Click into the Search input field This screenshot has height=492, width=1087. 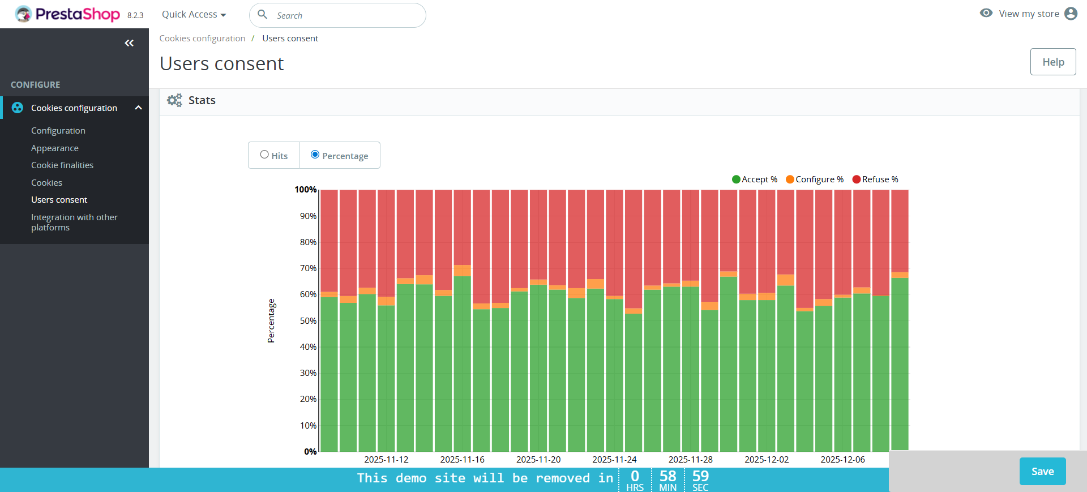pyautogui.click(x=345, y=15)
